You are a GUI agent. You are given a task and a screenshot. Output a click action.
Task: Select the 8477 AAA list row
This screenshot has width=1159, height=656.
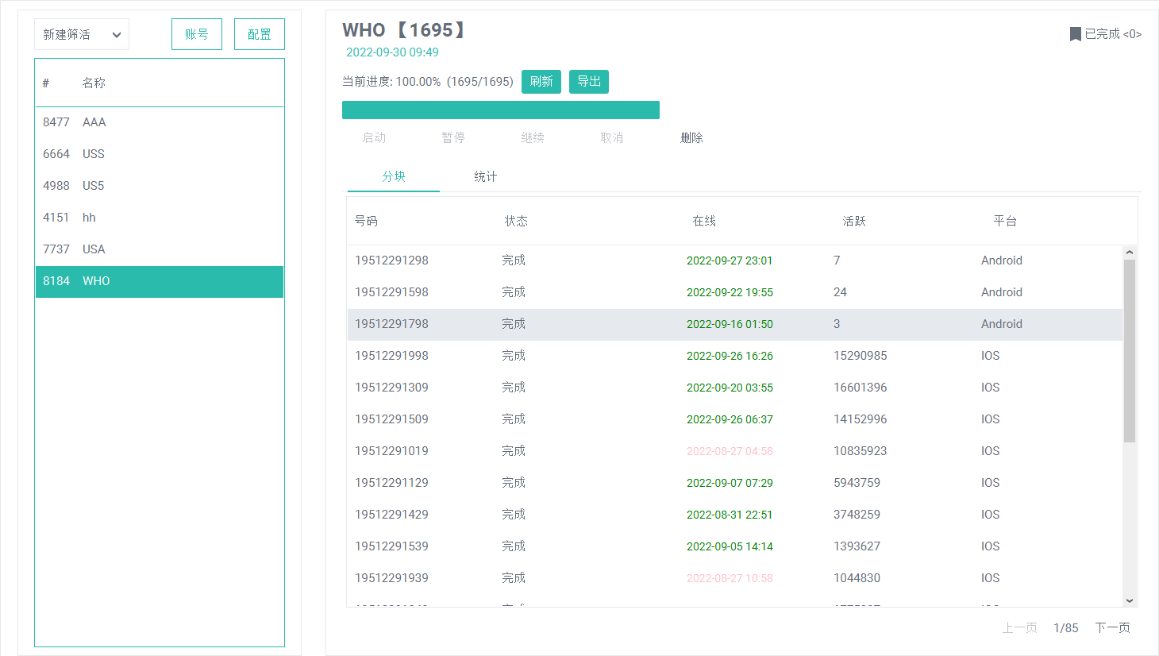coord(160,122)
